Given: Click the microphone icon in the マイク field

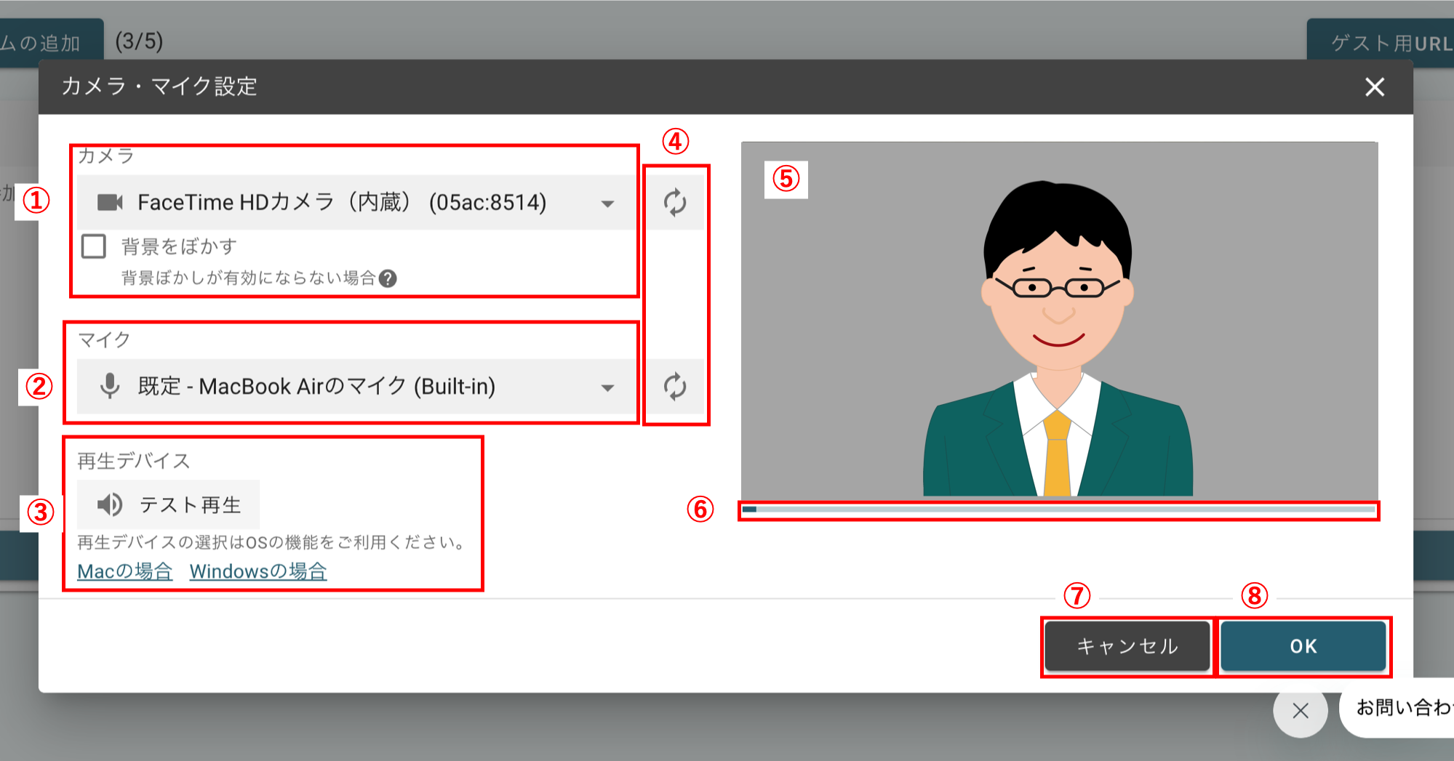Looking at the screenshot, I should (109, 387).
